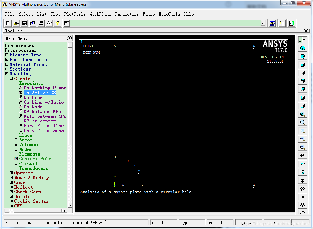Click the Save Analysis floppy disk icon
Viewport: 313px width, 229px height.
[x=25, y=23]
